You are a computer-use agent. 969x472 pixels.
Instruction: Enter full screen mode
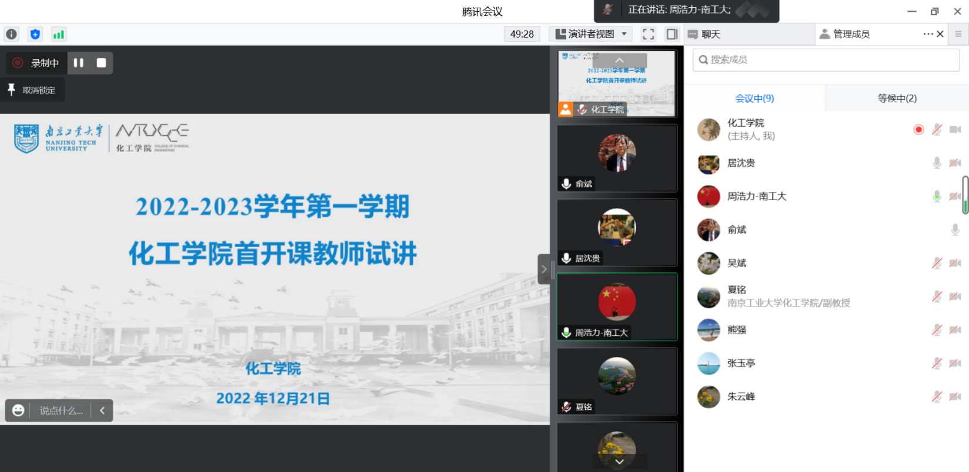tap(648, 34)
